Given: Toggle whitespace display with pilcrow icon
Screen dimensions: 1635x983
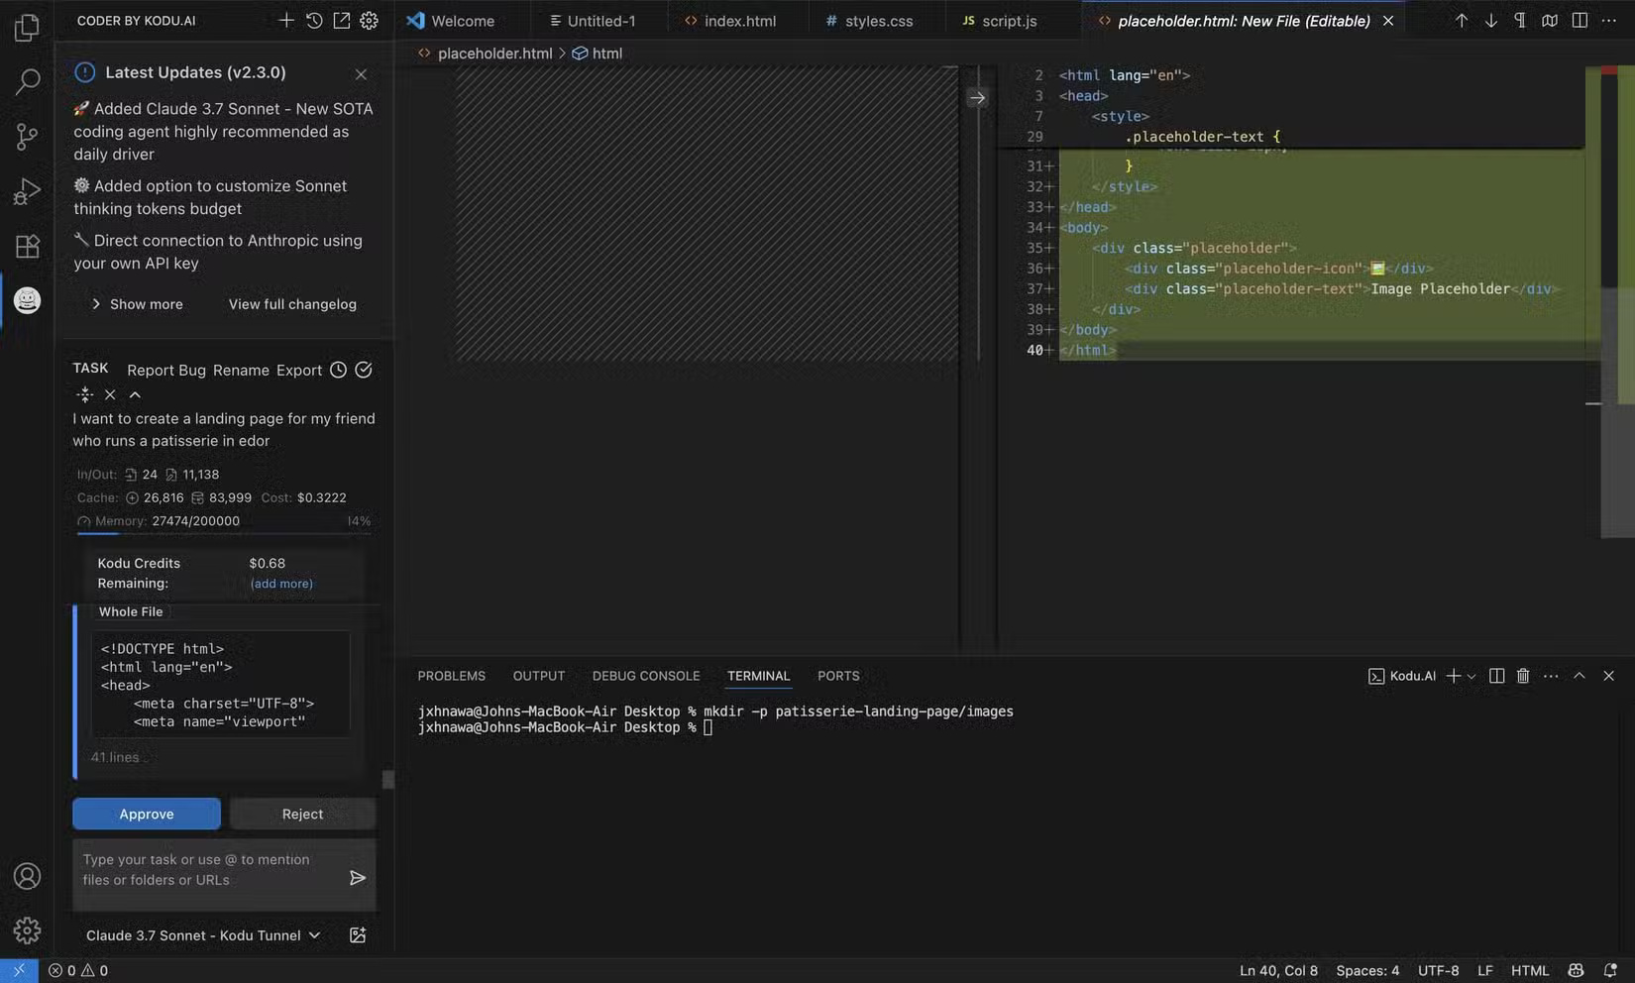Looking at the screenshot, I should pos(1519,20).
